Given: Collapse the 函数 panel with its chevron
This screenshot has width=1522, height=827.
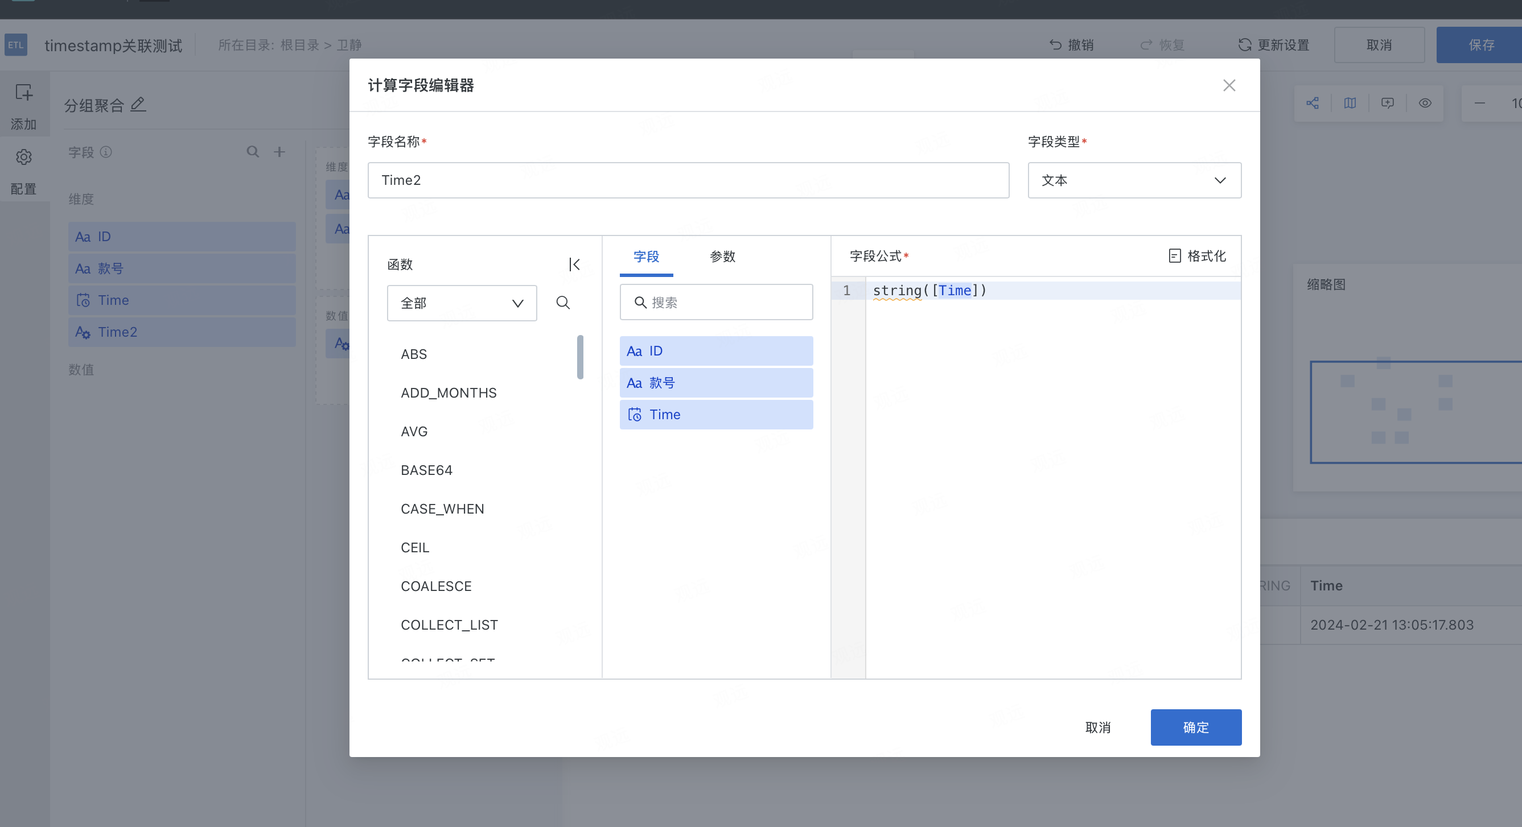Looking at the screenshot, I should pyautogui.click(x=574, y=264).
